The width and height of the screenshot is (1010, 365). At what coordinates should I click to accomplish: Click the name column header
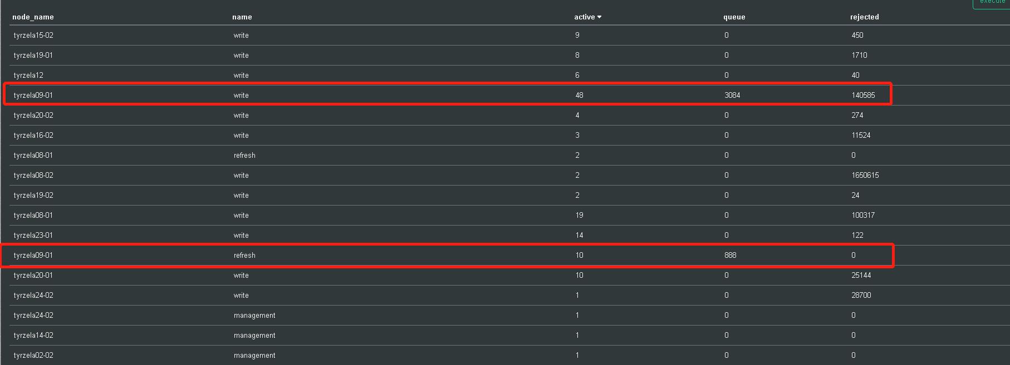pos(242,17)
